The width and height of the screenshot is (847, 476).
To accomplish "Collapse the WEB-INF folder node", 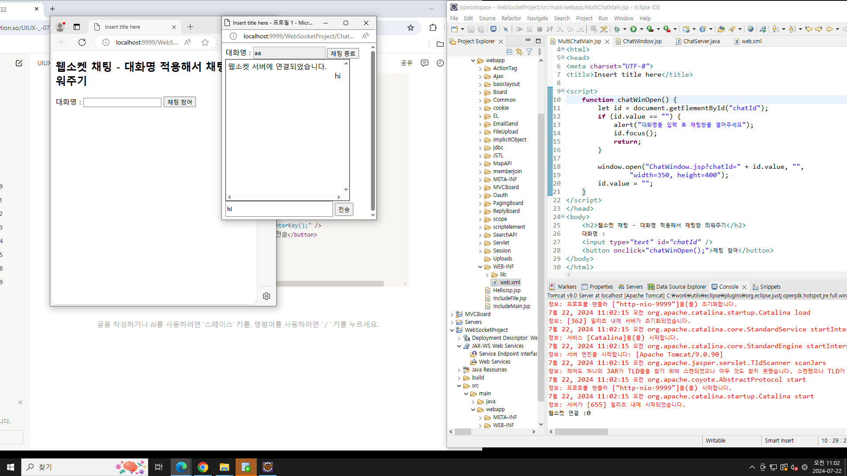I will 480,267.
